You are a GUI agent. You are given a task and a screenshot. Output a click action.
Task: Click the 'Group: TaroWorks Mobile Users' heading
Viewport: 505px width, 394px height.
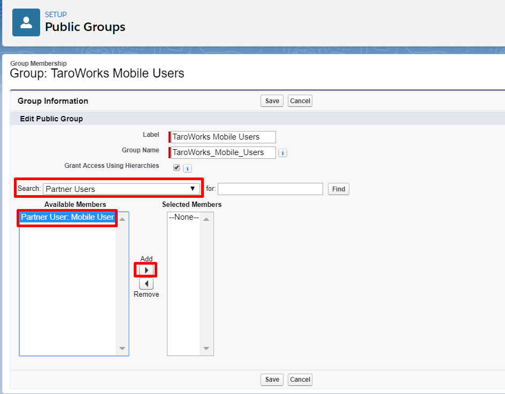click(x=97, y=73)
